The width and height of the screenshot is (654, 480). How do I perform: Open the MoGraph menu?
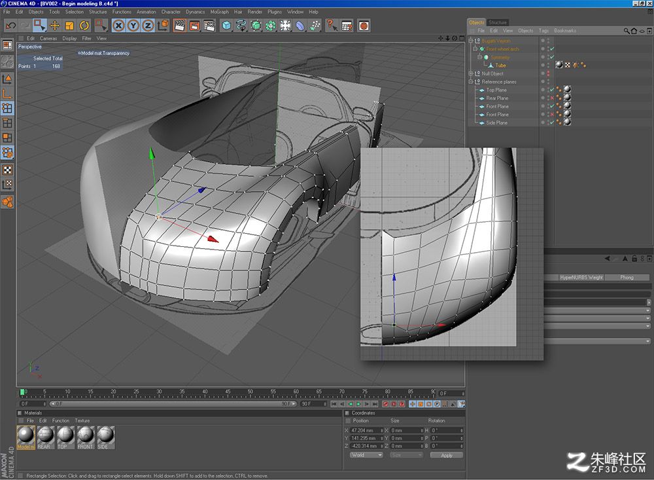(219, 12)
